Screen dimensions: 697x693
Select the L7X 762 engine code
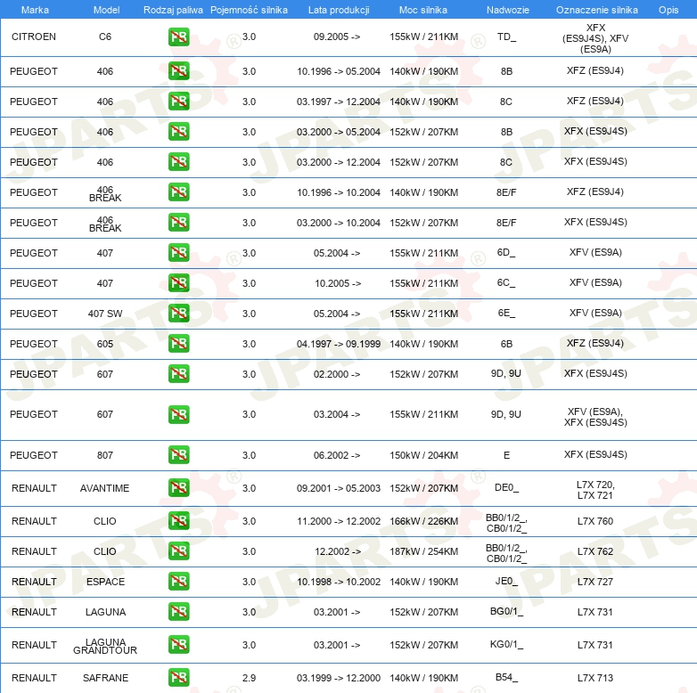(595, 551)
